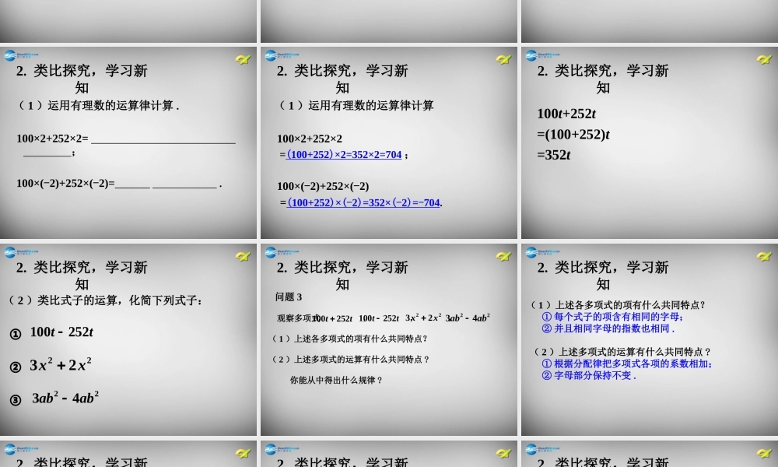Select slide thumbnail with blank 100×2+252×2= line
Image resolution: width=778 pixels, height=467 pixels.
[x=128, y=142]
